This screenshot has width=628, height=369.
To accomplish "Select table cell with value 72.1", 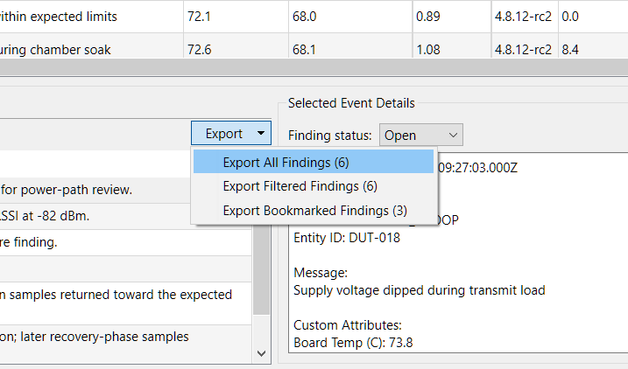I will [x=236, y=17].
